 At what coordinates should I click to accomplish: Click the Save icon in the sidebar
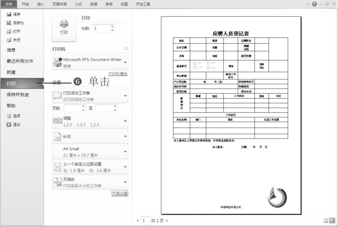click(9, 14)
